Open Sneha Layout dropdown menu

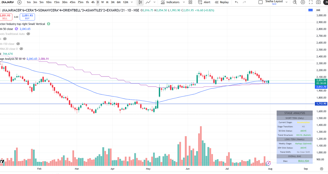point(286,2)
